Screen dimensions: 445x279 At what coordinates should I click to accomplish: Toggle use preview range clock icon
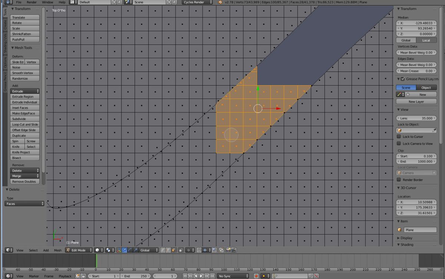(x=77, y=276)
